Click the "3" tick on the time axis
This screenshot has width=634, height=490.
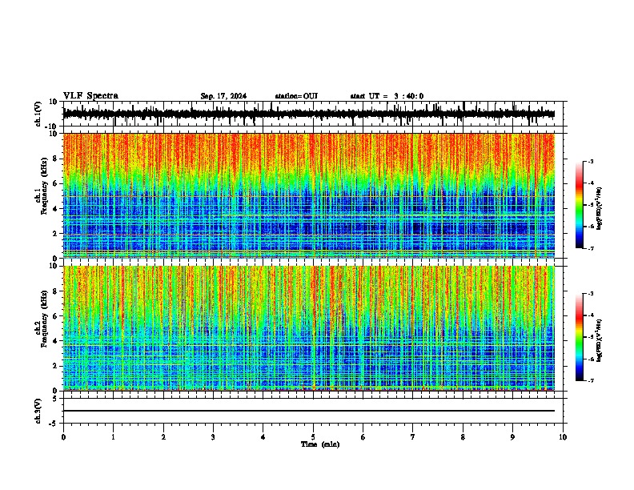point(213,437)
